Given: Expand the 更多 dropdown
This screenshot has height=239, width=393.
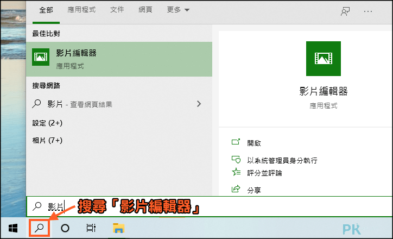Looking at the screenshot, I should [178, 10].
